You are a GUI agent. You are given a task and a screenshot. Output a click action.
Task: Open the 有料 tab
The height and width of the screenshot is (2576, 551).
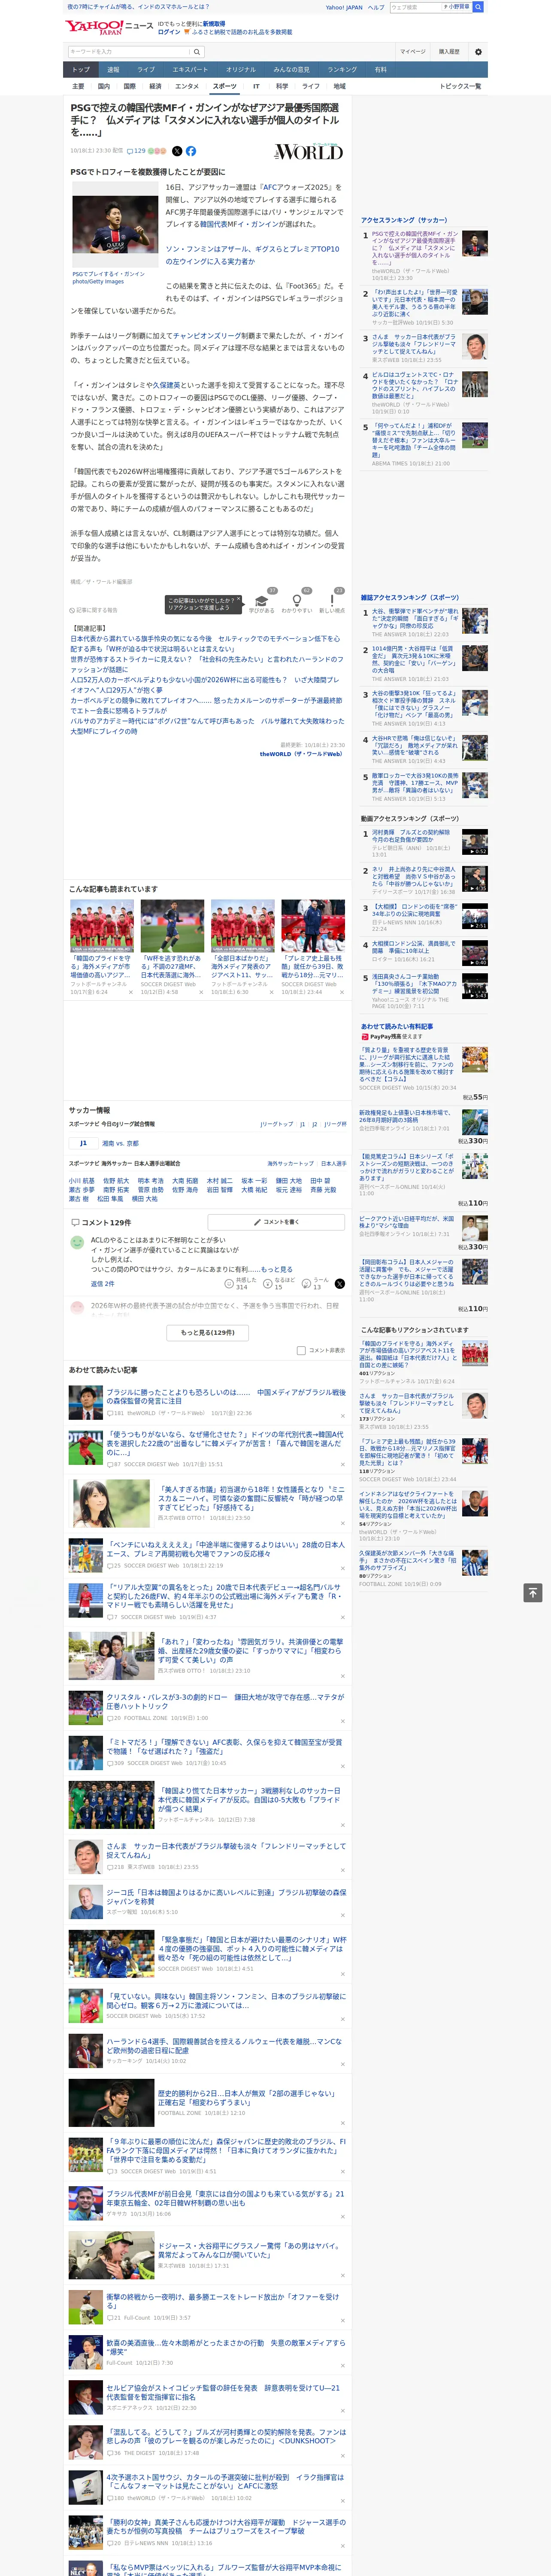pos(380,70)
